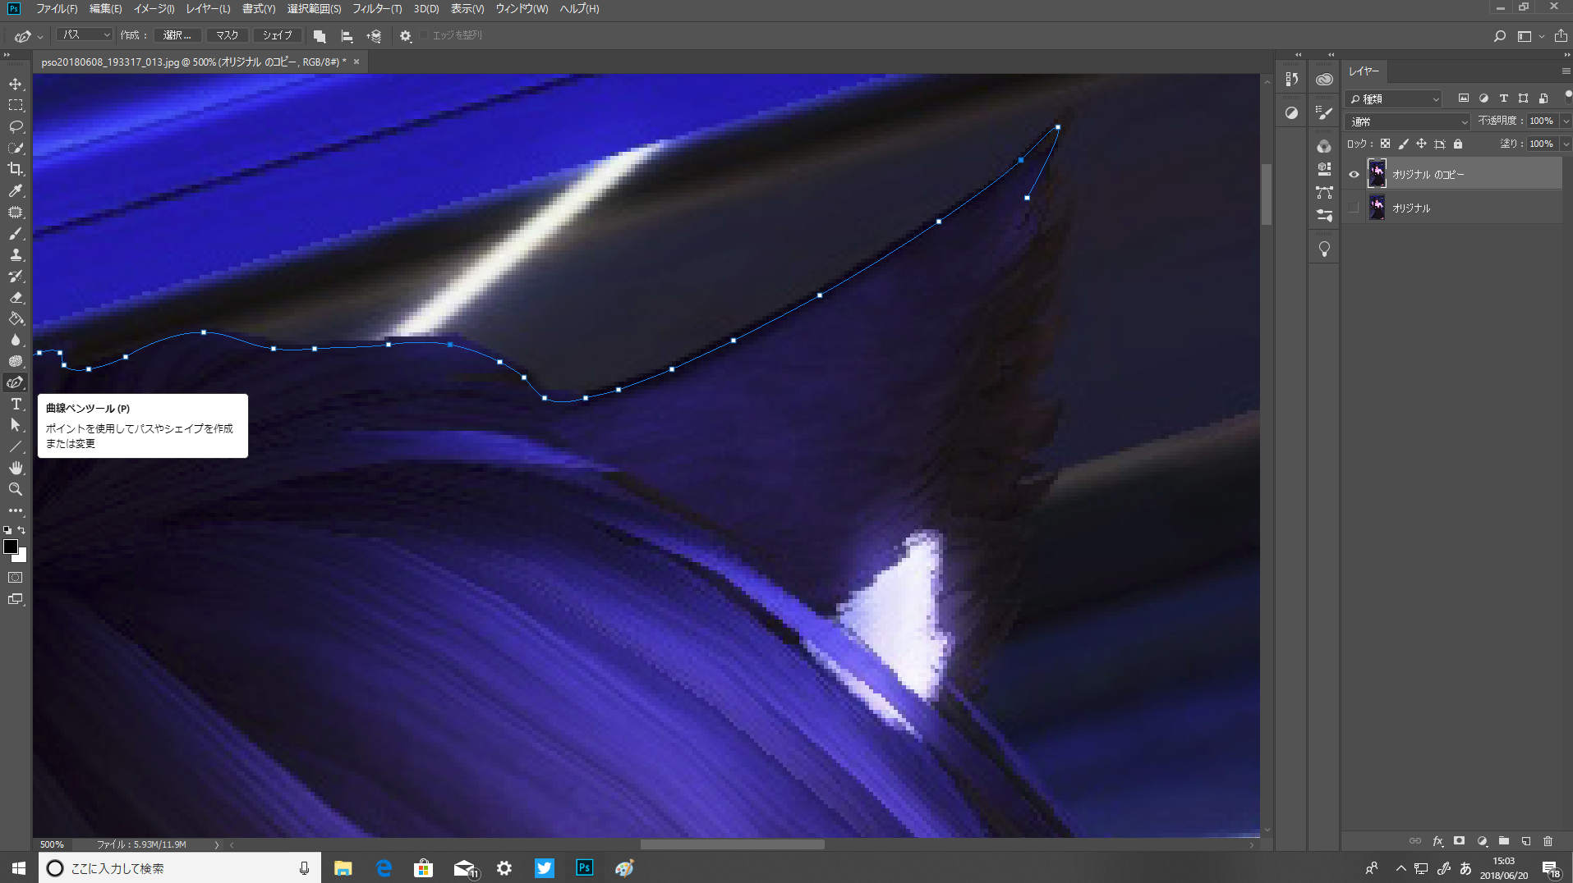Open the Learn lightbulb panel
The height and width of the screenshot is (883, 1573).
point(1324,249)
